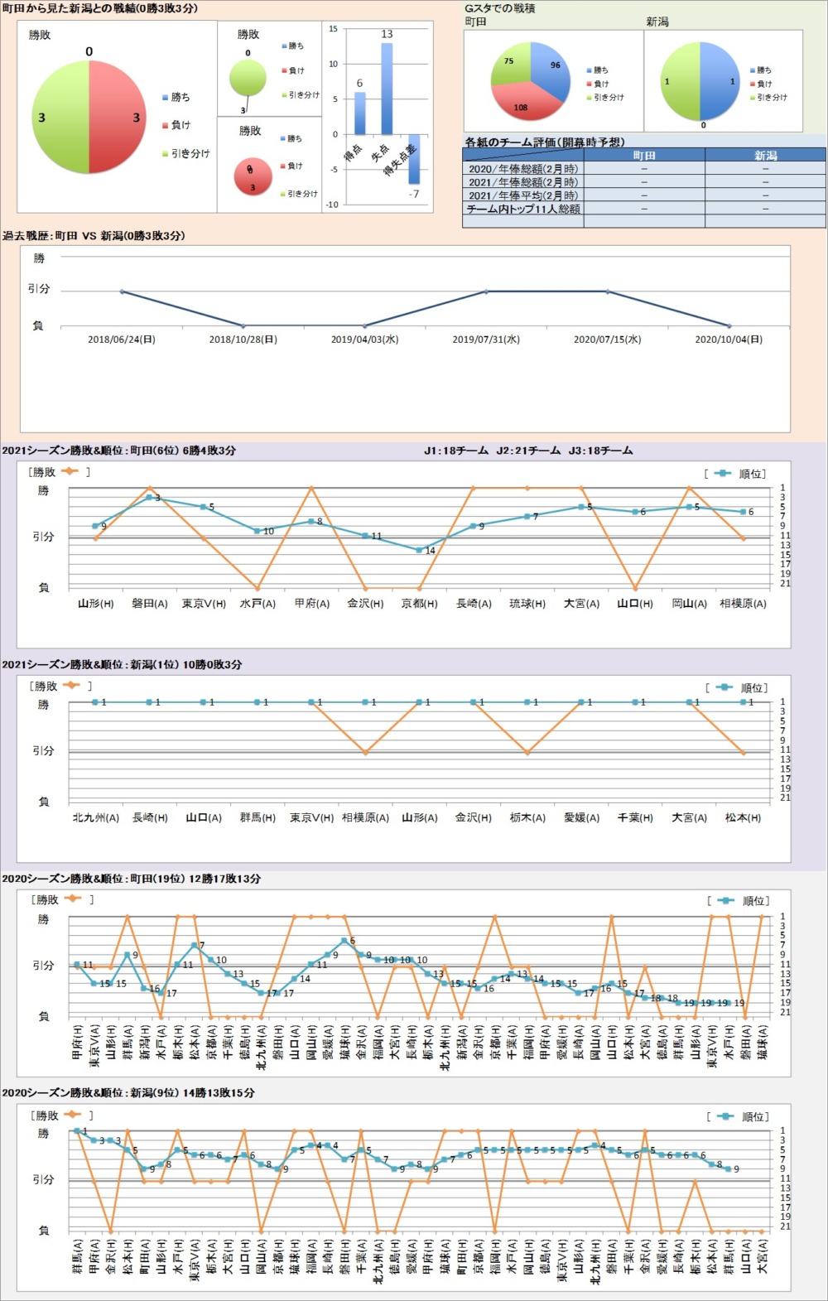Image resolution: width=828 pixels, height=1301 pixels.
Task: Click the orange 勝敗 legend marker in the 2021 町田 chart
Action: tap(70, 471)
